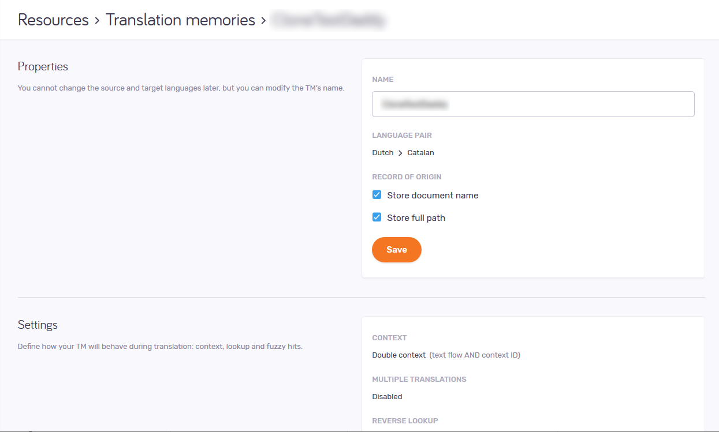Click the arrow between Dutch and Catalan
The width and height of the screenshot is (719, 432).
click(400, 153)
